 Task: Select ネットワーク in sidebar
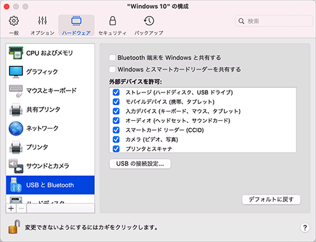(x=51, y=129)
